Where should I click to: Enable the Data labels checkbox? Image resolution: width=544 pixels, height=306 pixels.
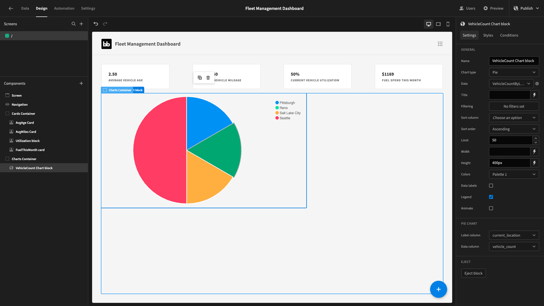(491, 186)
